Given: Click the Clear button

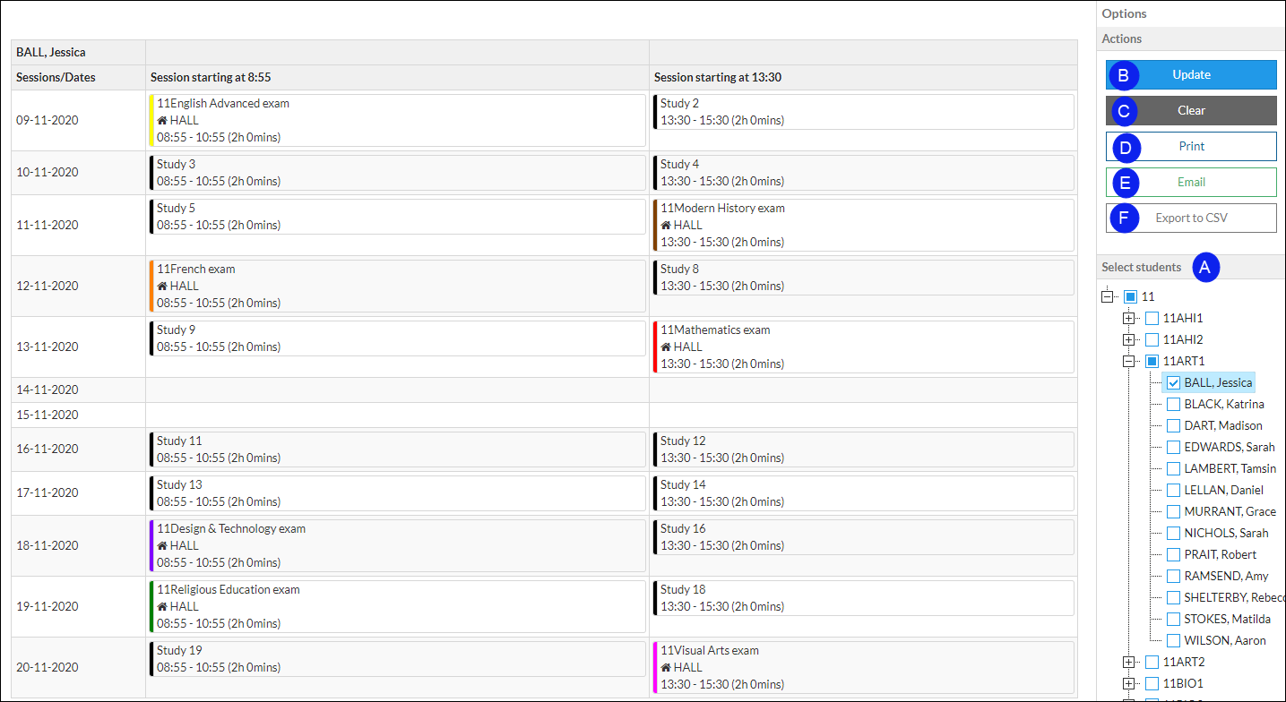Looking at the screenshot, I should [x=1191, y=111].
